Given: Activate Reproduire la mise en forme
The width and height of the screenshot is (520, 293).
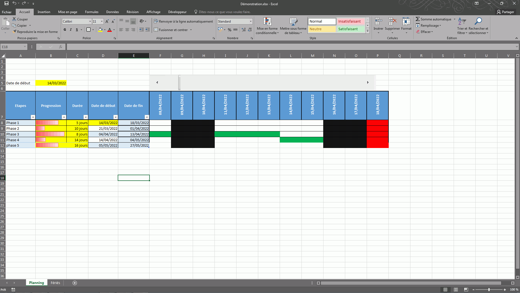Looking at the screenshot, I should [35, 32].
